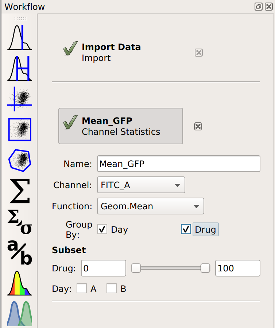275x328 pixels.
Task: Select the Quadrant gate tool icon
Action: [x=20, y=99]
